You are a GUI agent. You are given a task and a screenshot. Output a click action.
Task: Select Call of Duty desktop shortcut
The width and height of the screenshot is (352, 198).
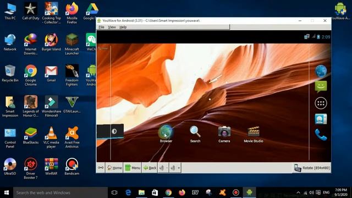[x=31, y=11]
